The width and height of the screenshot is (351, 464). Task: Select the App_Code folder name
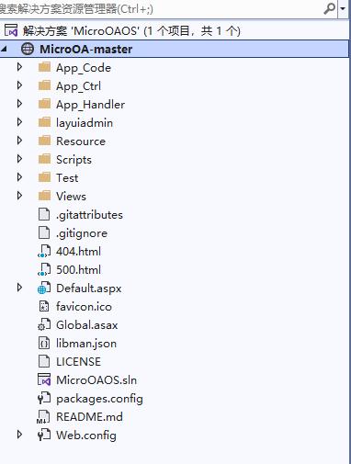84,68
